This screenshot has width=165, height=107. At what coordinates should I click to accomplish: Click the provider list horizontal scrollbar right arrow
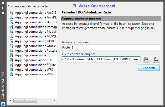tap(55, 100)
